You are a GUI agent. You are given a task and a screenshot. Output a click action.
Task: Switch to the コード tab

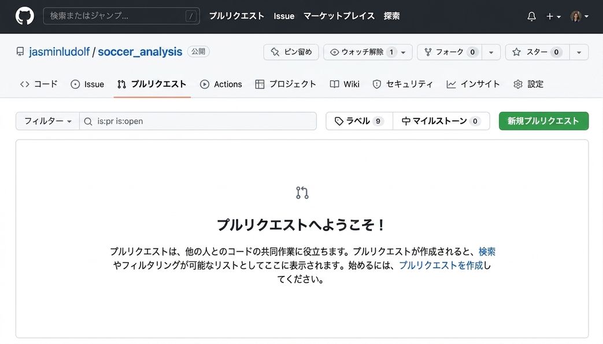39,84
